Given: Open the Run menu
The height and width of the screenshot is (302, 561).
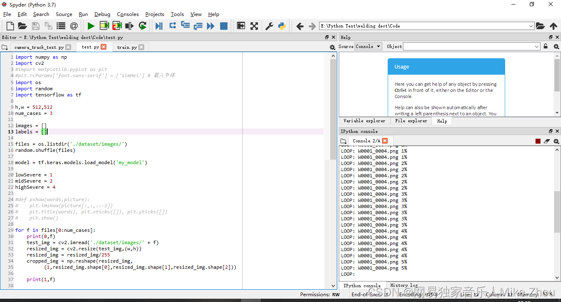Looking at the screenshot, I should [83, 14].
